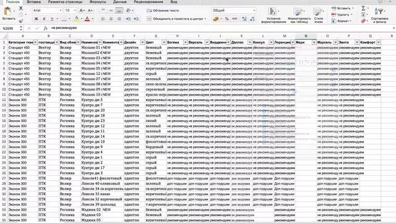Toggle italic (К) formatting

coord(44,19)
